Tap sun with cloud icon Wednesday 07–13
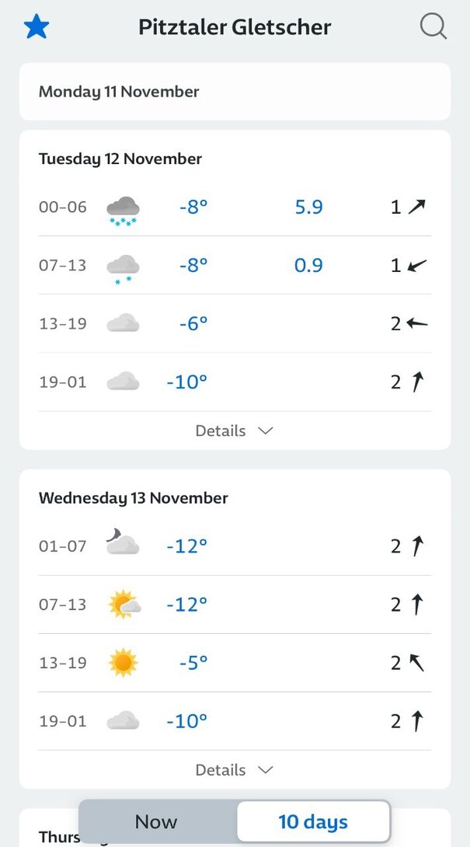The image size is (470, 847). point(124,605)
